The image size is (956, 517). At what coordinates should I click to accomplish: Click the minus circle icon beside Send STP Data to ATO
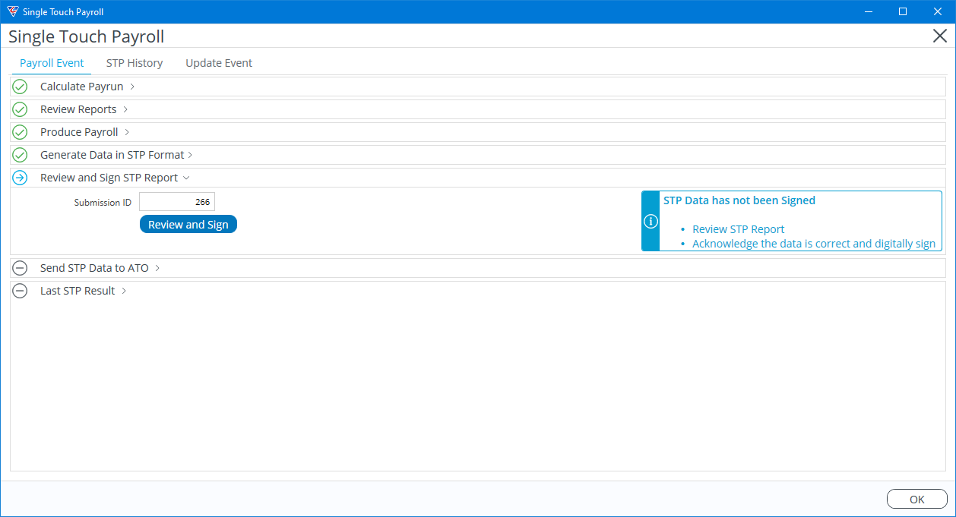(20, 268)
